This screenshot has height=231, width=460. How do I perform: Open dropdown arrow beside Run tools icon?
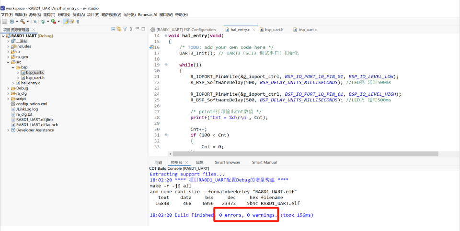click(x=58, y=22)
